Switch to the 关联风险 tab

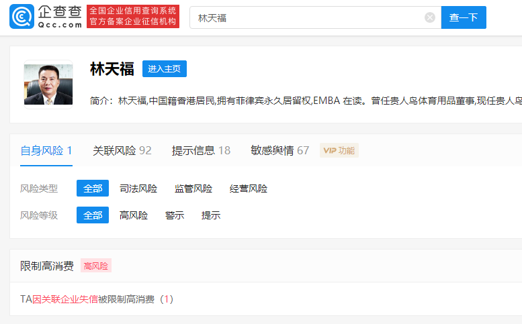pos(122,150)
